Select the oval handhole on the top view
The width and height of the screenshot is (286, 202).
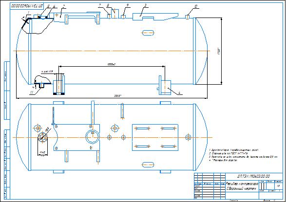coord(148,165)
